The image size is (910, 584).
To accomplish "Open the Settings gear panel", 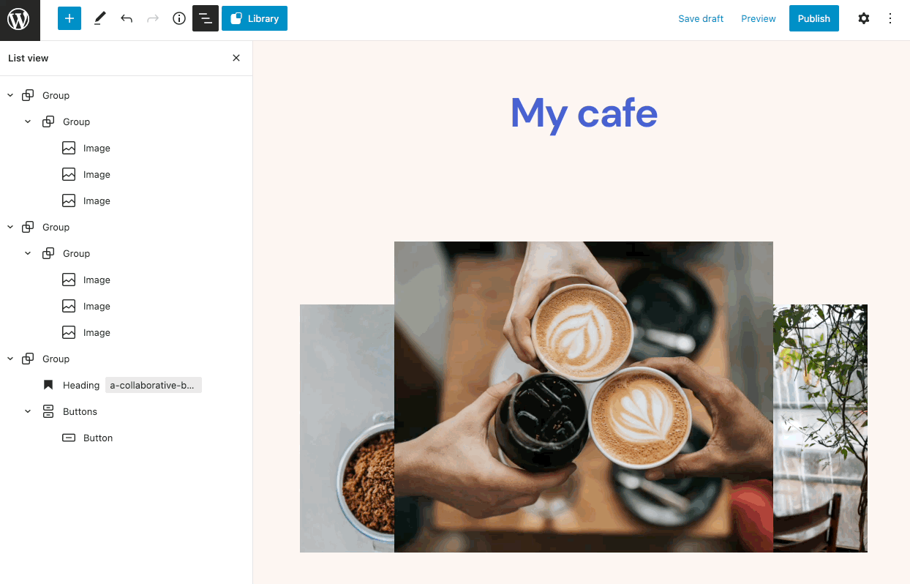I will point(864,18).
